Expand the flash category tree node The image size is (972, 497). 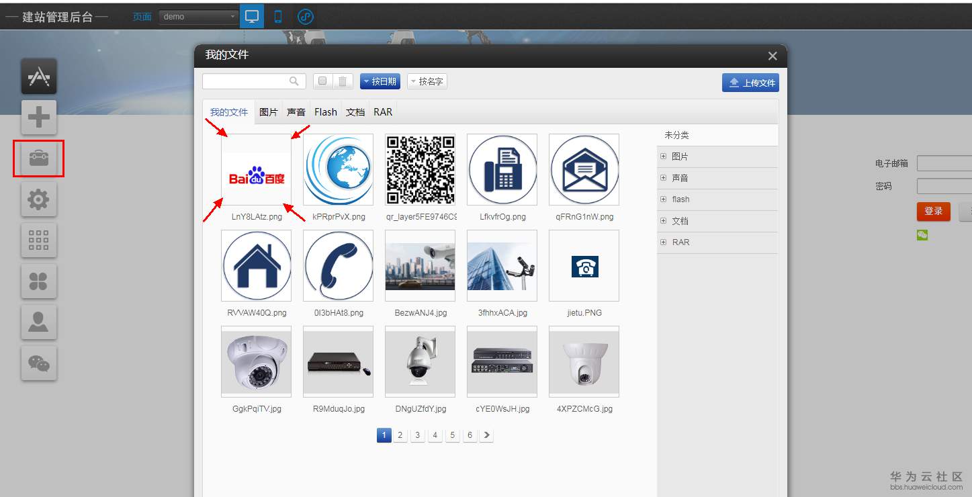point(664,199)
